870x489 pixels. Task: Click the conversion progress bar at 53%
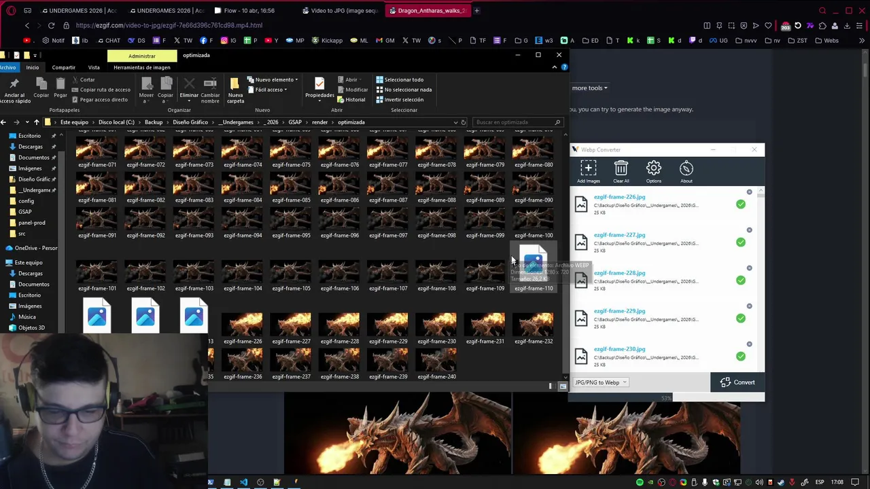[x=667, y=398]
